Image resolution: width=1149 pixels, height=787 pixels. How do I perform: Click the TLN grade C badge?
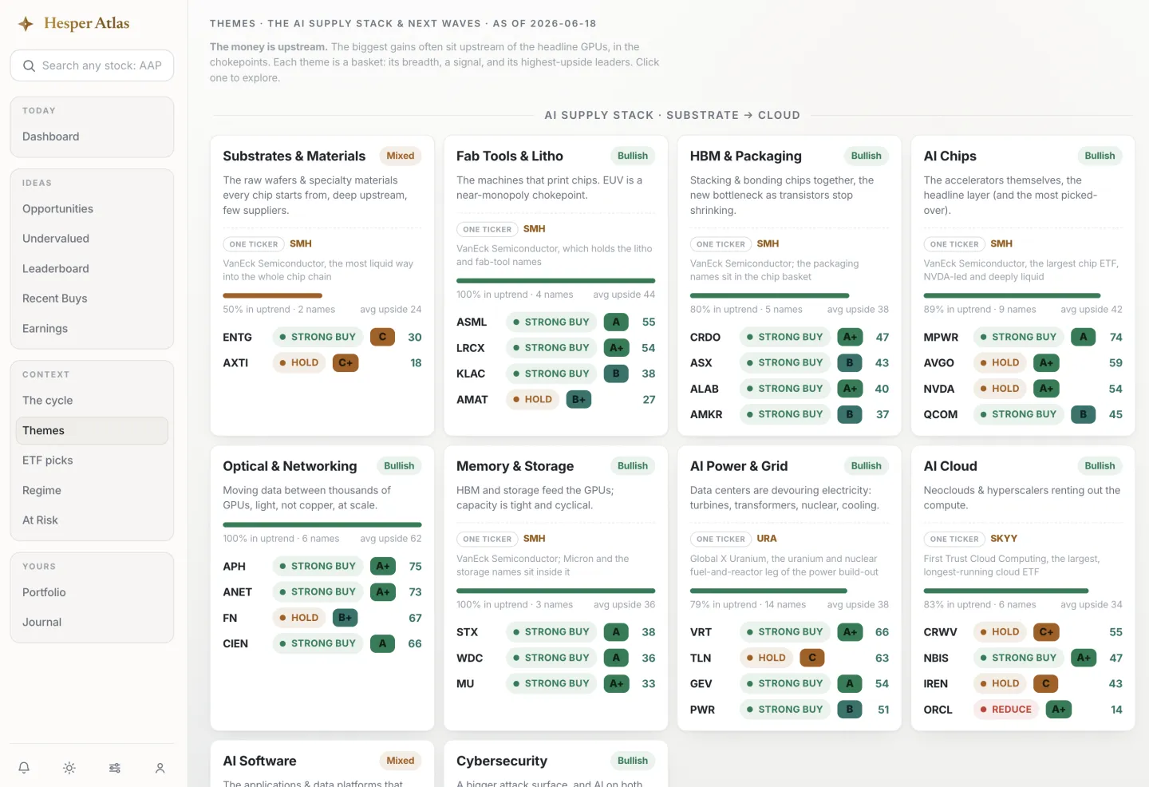pos(812,658)
